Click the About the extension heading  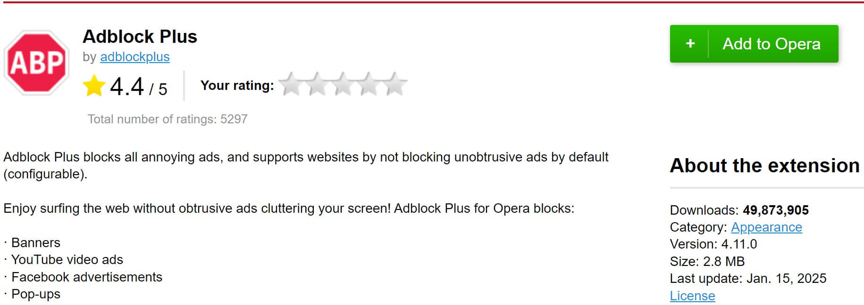click(764, 166)
